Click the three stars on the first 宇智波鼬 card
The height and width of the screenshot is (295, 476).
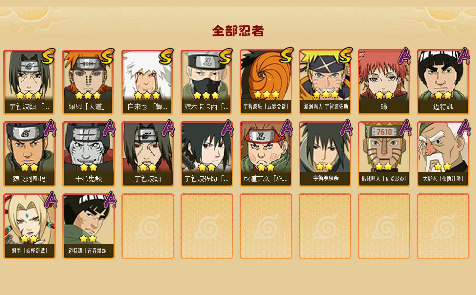click(29, 95)
